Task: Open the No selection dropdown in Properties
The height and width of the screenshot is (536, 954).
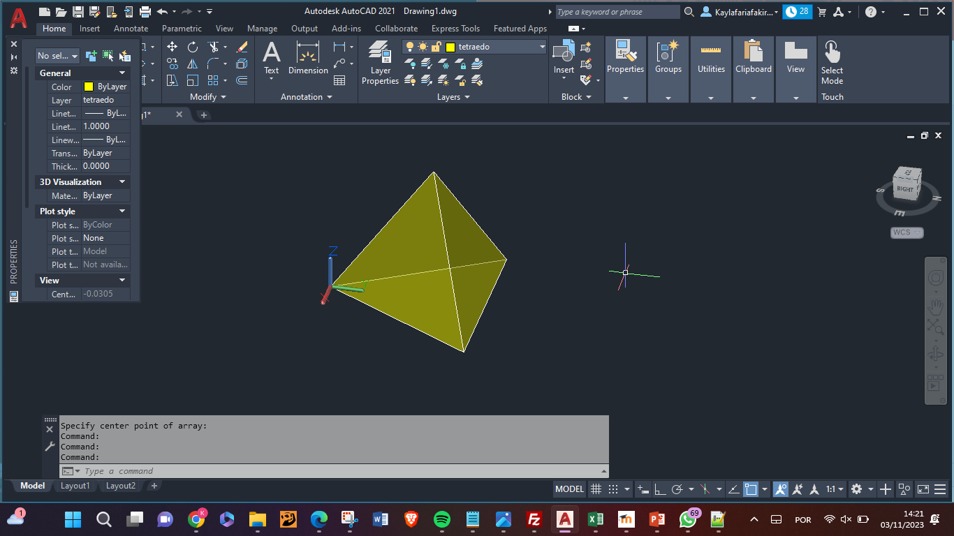Action: pyautogui.click(x=57, y=56)
